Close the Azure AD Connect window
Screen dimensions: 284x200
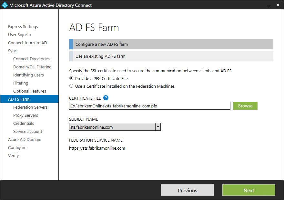278,5
